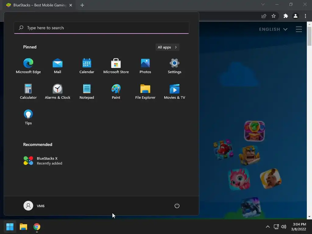
Task: Share this page from Chrome toolbar
Action: pos(264,16)
